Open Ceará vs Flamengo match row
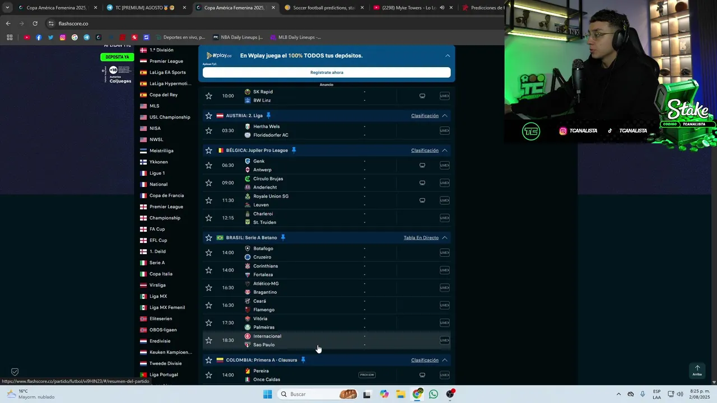 327,305
